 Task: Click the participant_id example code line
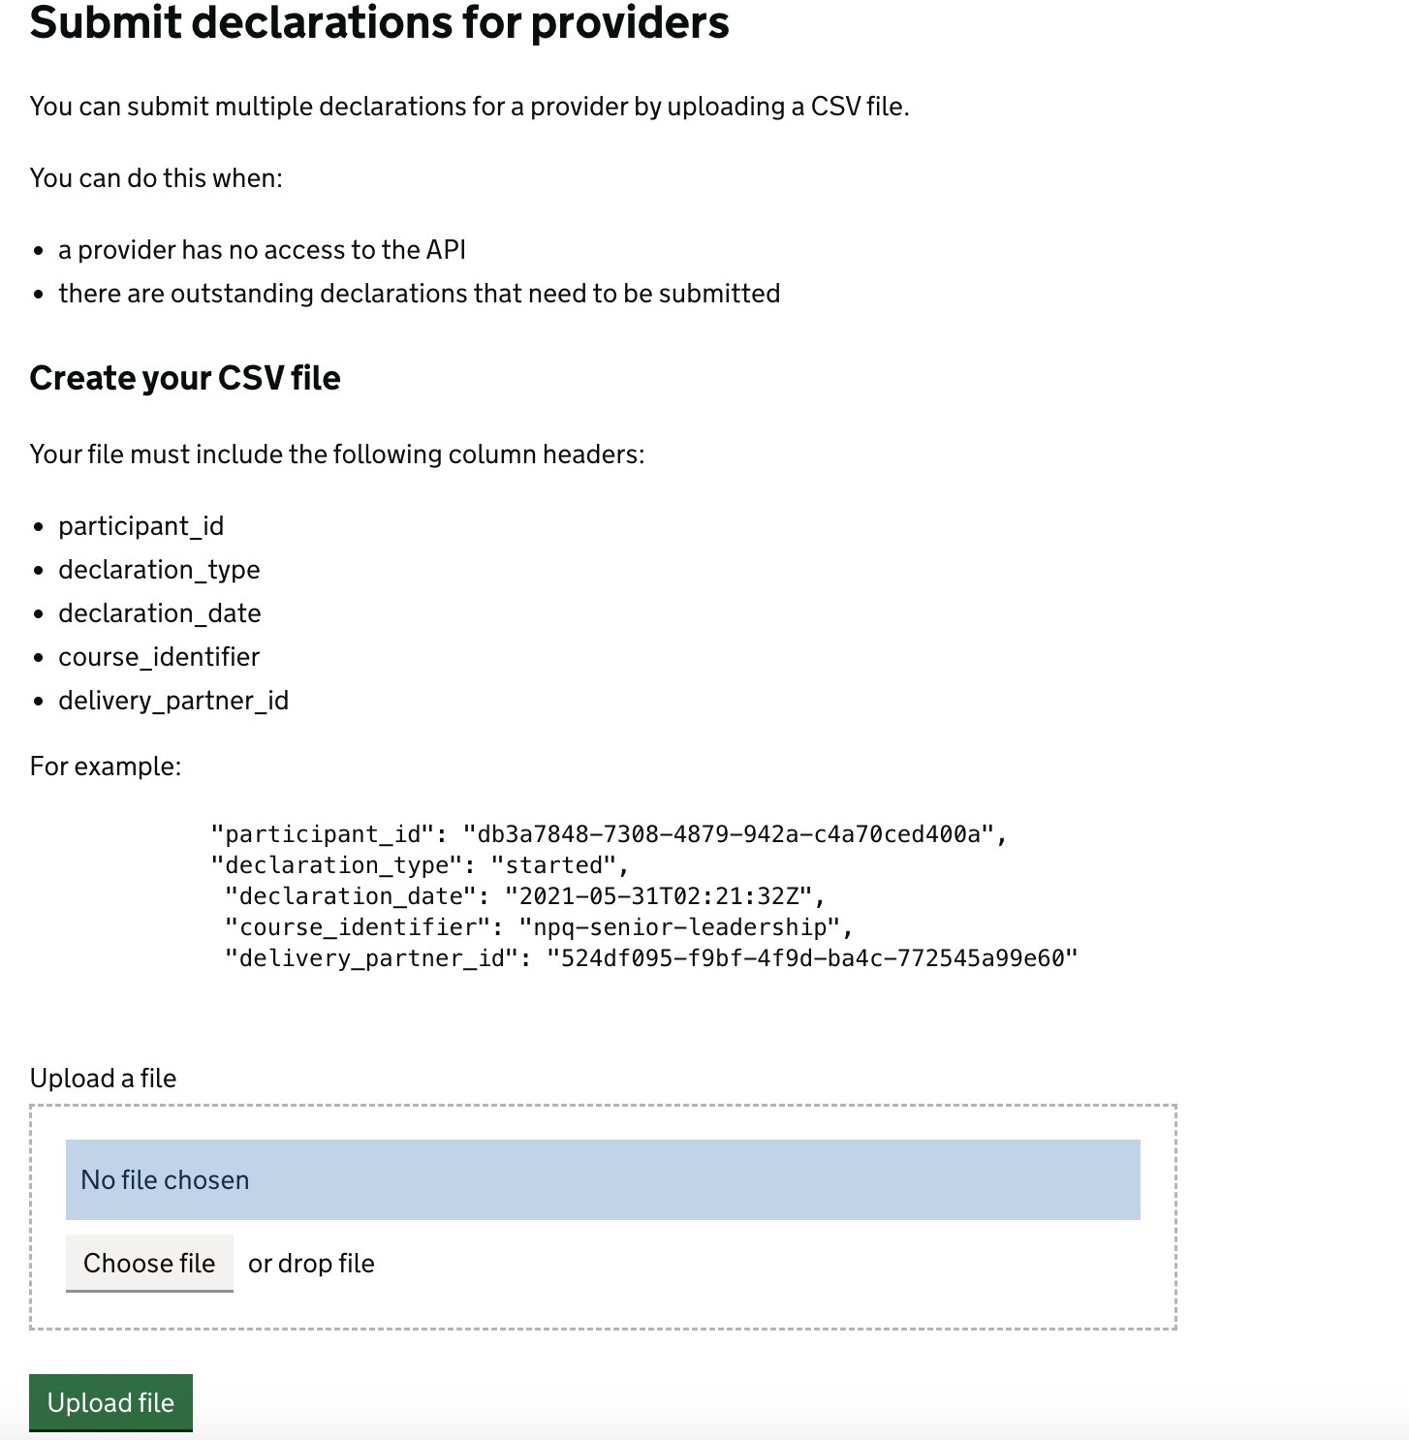coord(608,832)
